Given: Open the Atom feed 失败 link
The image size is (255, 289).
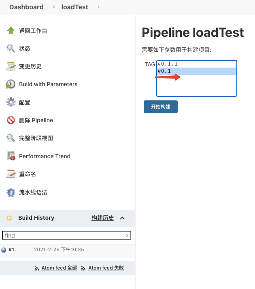Looking at the screenshot, I should point(106,268).
